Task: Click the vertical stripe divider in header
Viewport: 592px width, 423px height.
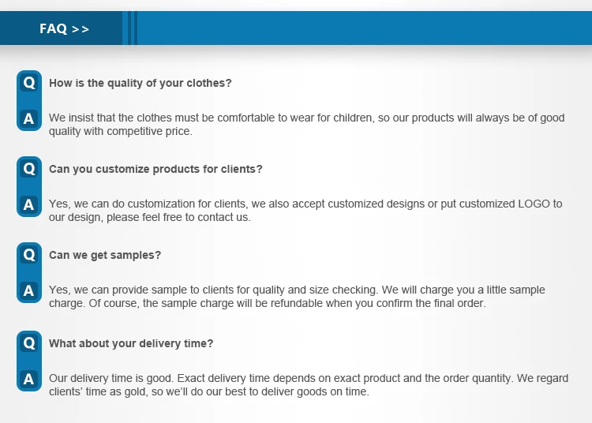Action: (x=131, y=29)
